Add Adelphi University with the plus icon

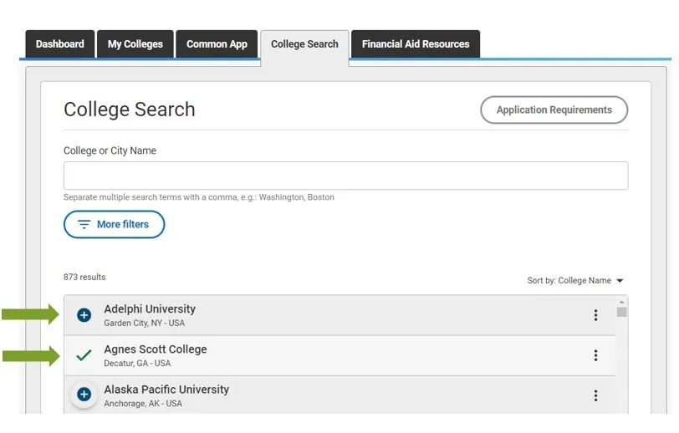(84, 315)
